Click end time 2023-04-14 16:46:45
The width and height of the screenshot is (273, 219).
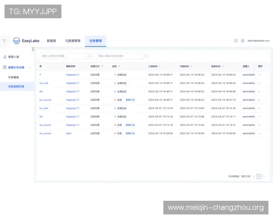click(x=223, y=83)
